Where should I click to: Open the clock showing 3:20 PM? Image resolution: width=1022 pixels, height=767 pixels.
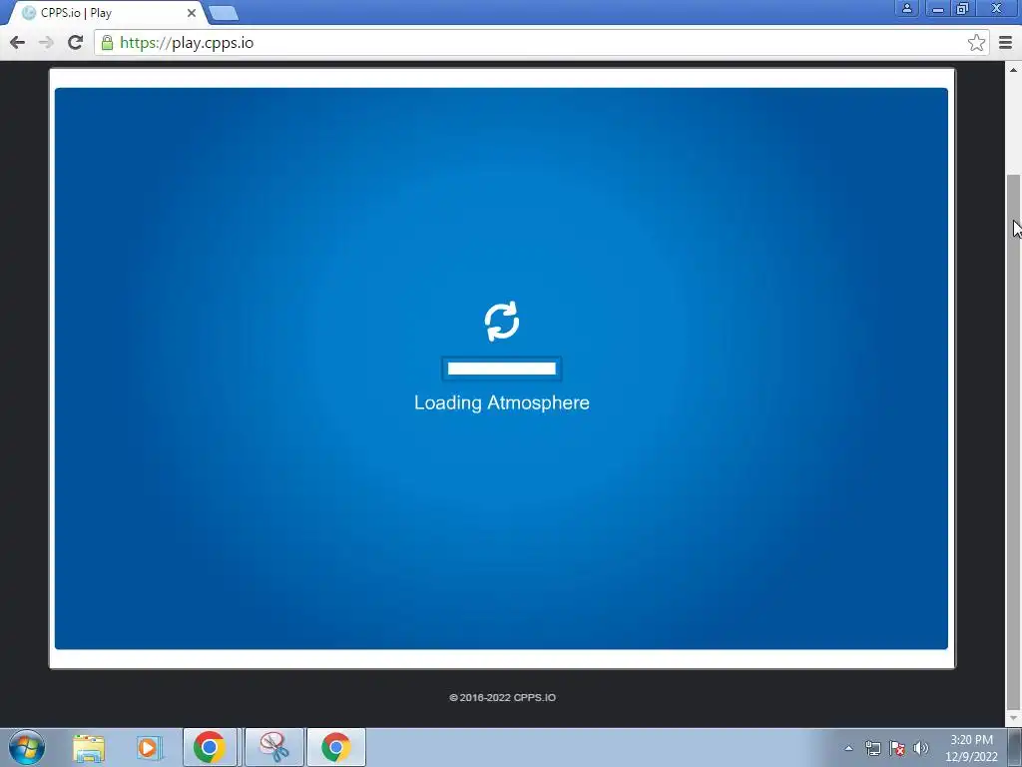[x=971, y=748]
